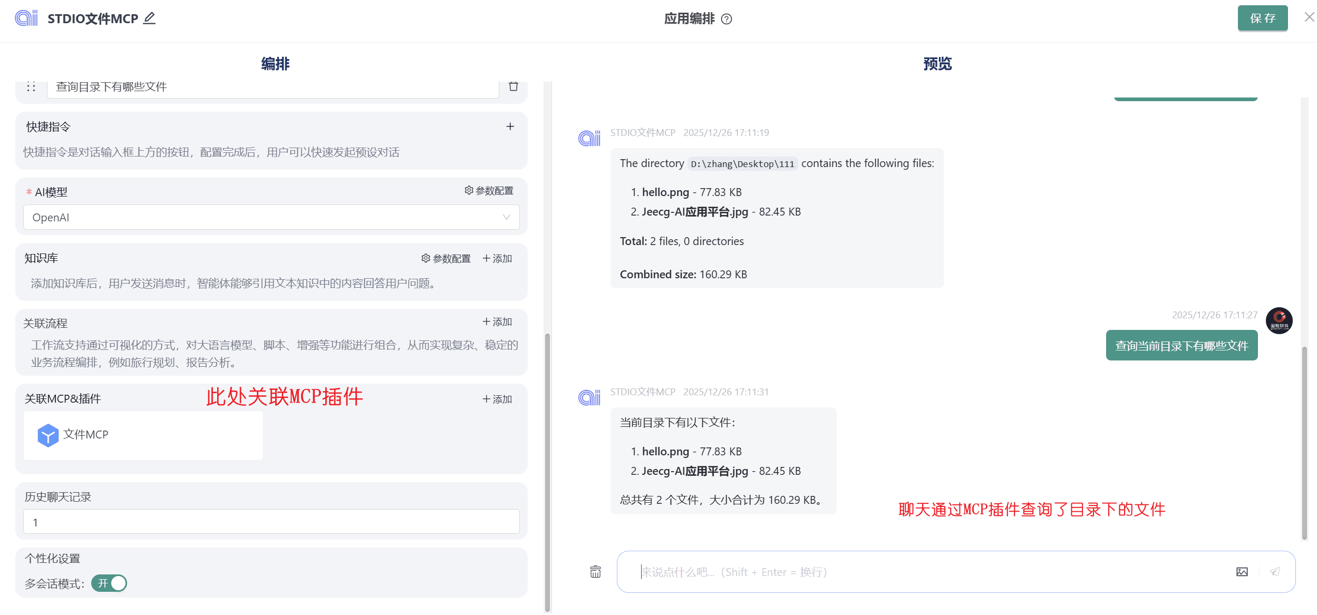Image resolution: width=1317 pixels, height=615 pixels.
Task: Open the OpenAI model dropdown
Action: [x=271, y=217]
